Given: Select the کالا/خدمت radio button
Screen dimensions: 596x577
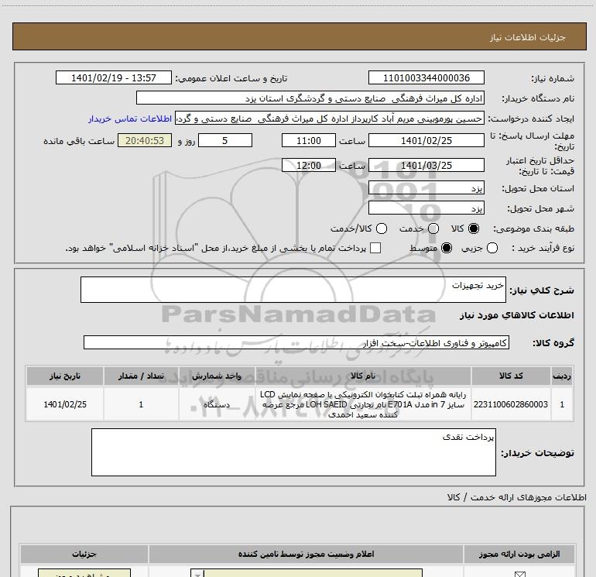Looking at the screenshot, I should click(x=382, y=228).
